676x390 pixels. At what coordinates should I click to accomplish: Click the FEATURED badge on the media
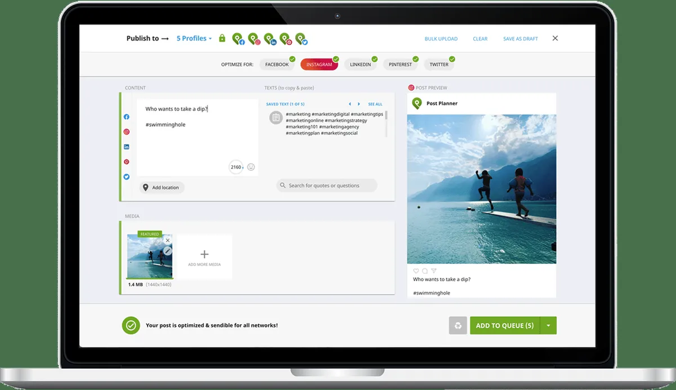(x=150, y=234)
